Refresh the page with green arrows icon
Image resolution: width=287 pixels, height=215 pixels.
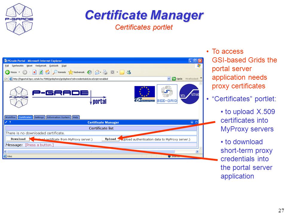[41, 72]
